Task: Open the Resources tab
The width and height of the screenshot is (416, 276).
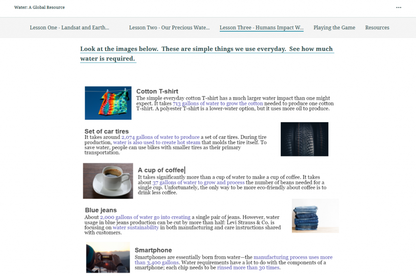Action: click(377, 28)
